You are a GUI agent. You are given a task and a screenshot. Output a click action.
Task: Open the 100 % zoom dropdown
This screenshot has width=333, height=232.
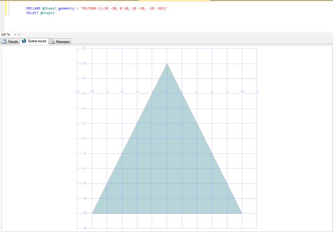click(x=15, y=34)
